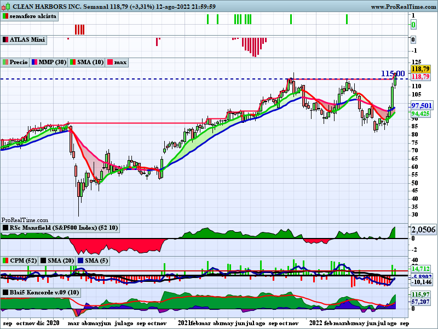Click the 2022 year label on time axis
438x329 pixels.
(x=316, y=323)
